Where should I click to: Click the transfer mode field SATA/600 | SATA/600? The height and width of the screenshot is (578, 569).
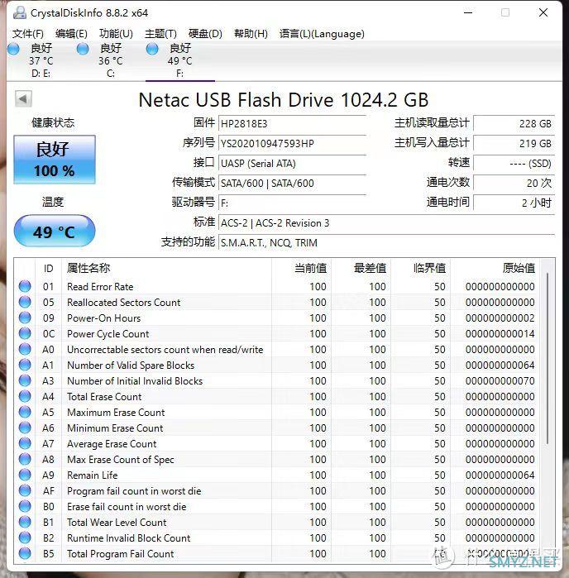(x=292, y=184)
